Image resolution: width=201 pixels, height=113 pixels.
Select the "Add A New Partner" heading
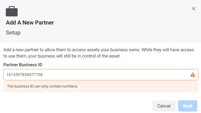[30, 23]
